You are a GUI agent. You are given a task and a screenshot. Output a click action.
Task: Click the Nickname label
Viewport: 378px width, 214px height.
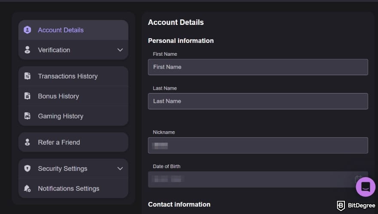click(164, 132)
